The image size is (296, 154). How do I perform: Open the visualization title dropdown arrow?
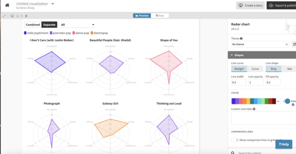pos(53,4)
